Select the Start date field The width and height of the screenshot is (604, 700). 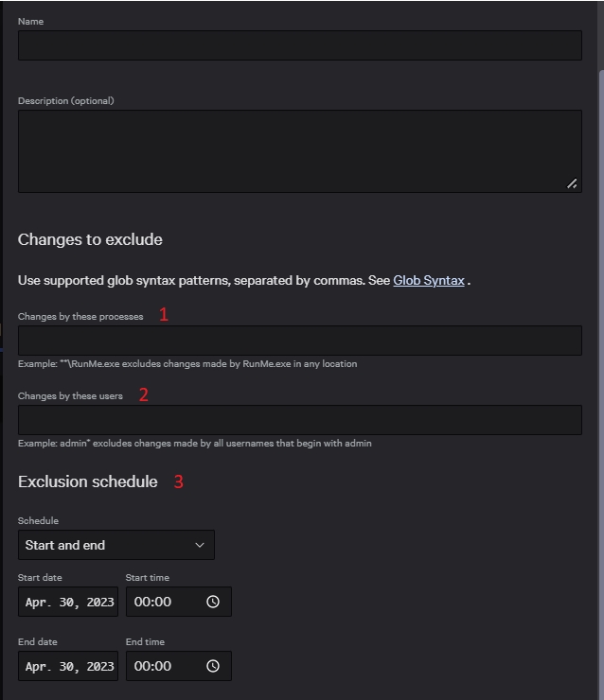(x=68, y=602)
